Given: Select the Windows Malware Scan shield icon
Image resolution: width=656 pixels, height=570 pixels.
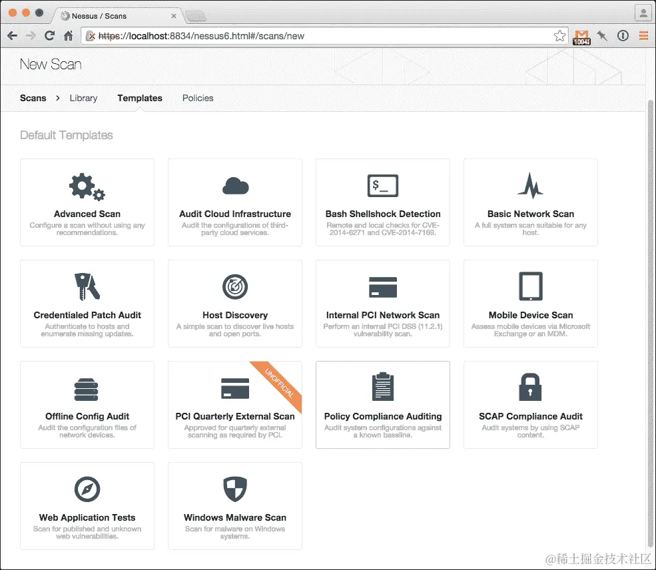Looking at the screenshot, I should [x=235, y=489].
